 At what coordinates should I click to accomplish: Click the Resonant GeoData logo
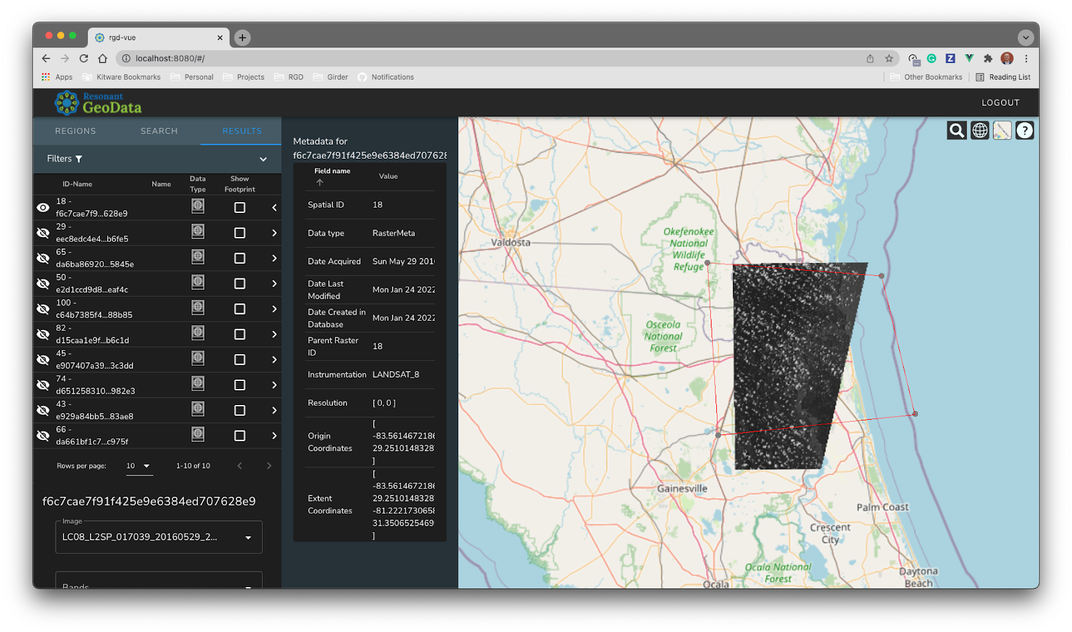pyautogui.click(x=98, y=103)
